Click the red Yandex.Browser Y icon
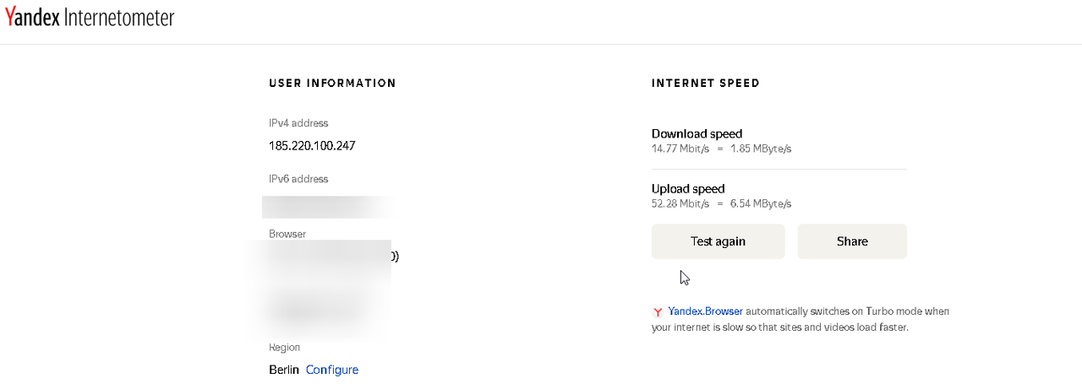The height and width of the screenshot is (389, 1082). tap(658, 312)
